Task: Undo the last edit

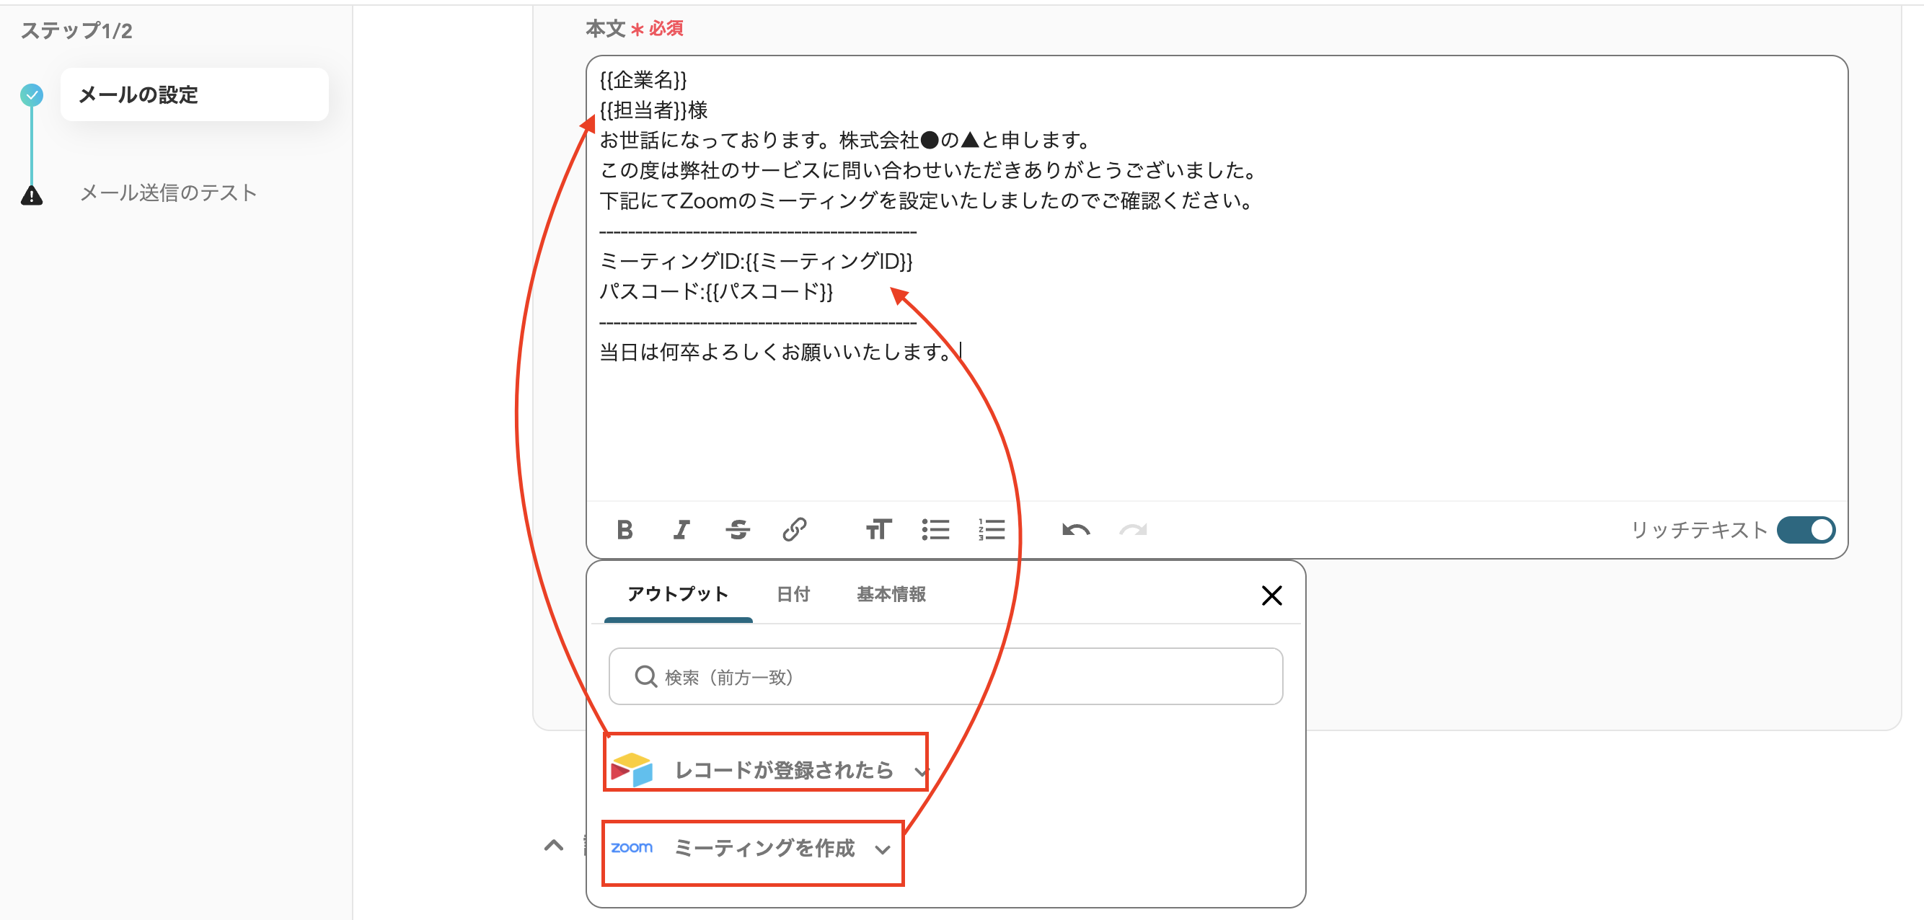Action: [1076, 530]
